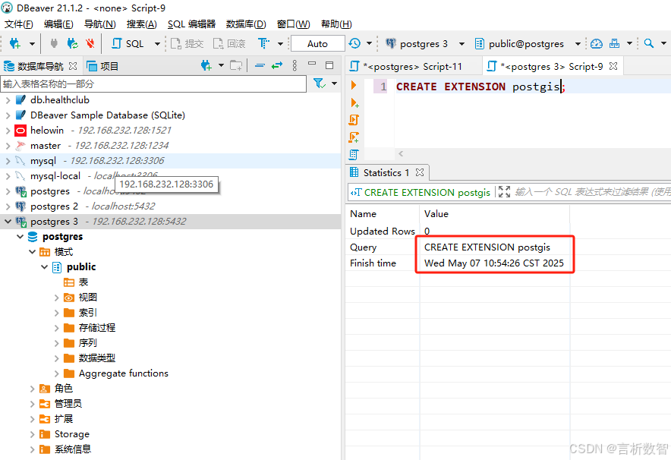This screenshot has width=671, height=460.
Task: Toggle link with editor arrows icon
Action: point(277,65)
